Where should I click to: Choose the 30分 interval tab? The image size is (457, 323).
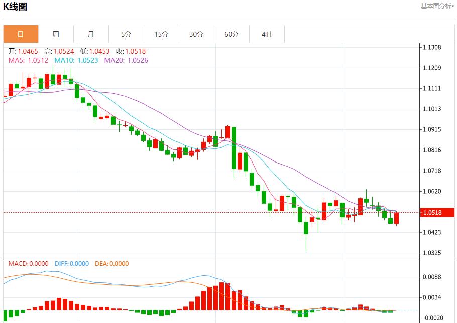point(196,34)
